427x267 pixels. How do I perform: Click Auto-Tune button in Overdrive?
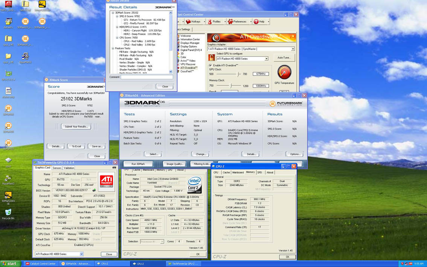(284, 58)
